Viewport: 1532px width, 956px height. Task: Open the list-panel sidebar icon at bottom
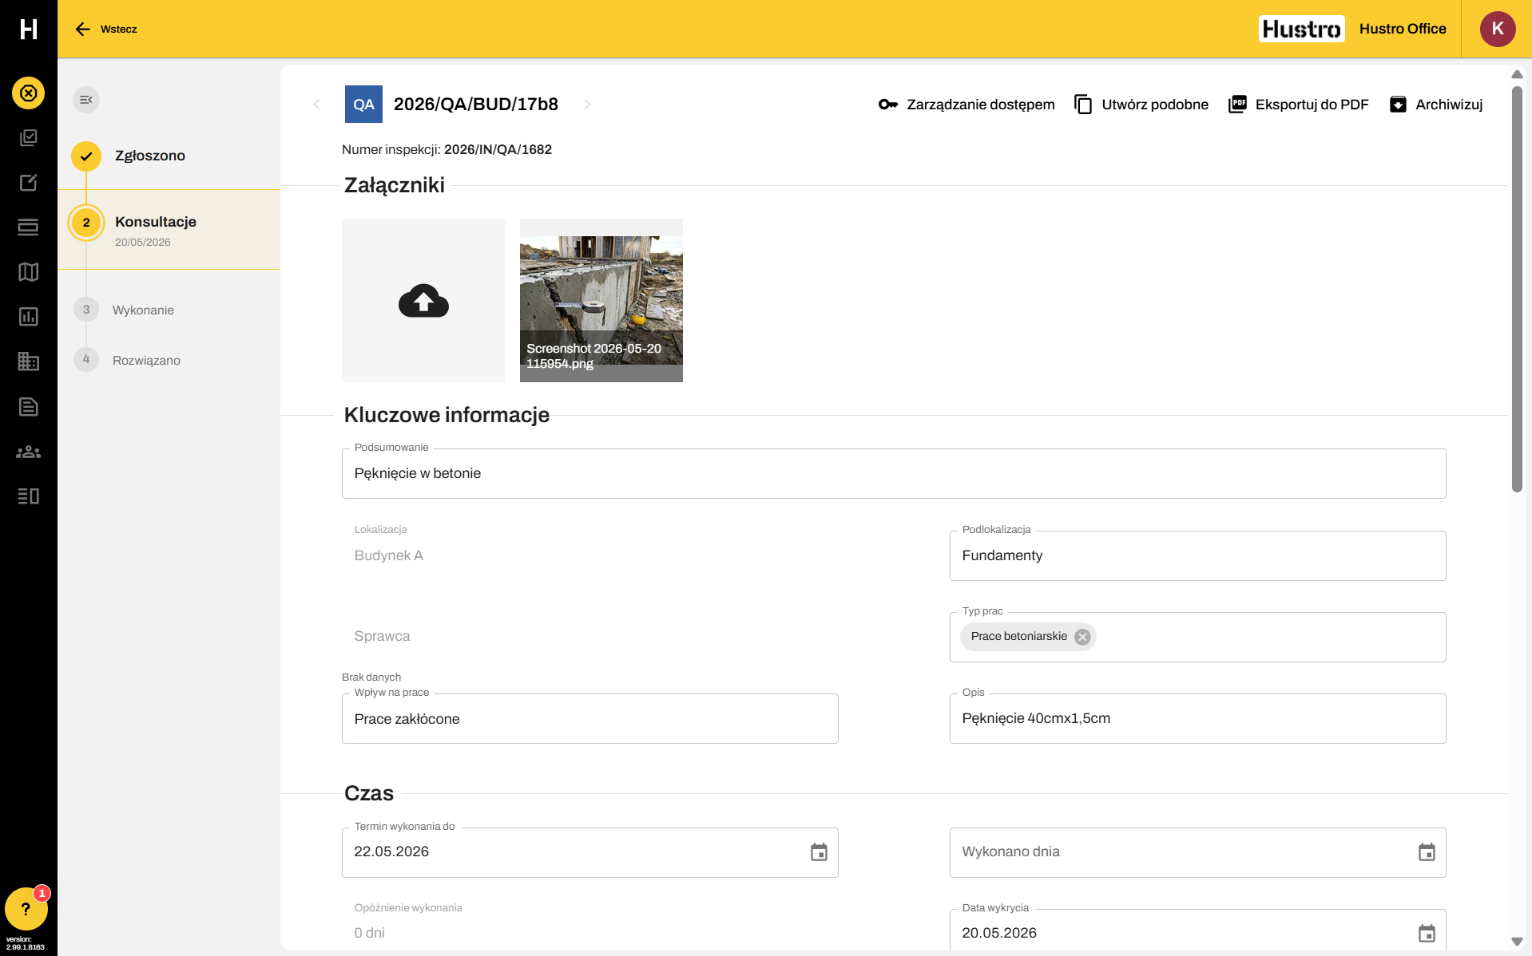pos(29,496)
